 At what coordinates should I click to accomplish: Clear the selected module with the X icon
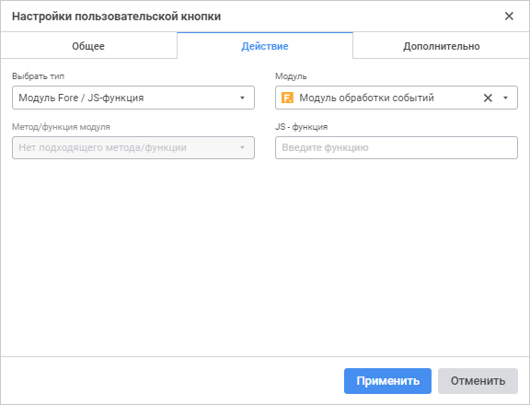488,98
